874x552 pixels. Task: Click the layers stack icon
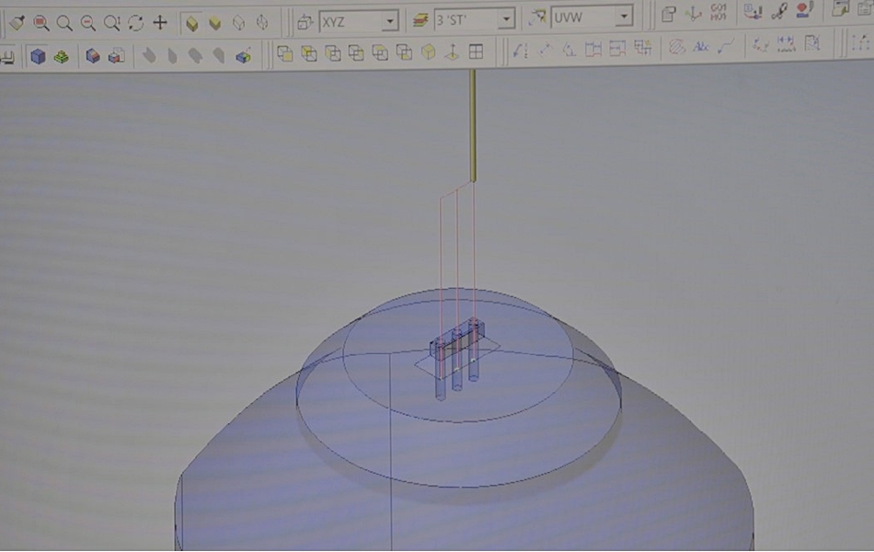(420, 19)
